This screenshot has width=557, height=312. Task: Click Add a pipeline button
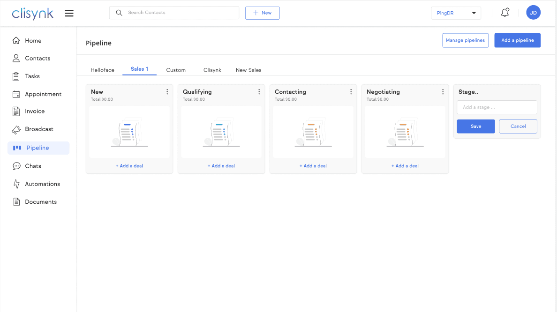[x=517, y=40]
